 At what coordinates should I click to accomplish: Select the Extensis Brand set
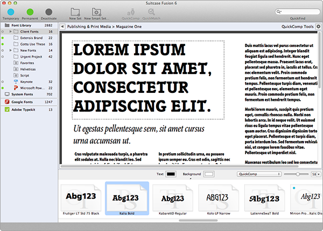(29, 38)
